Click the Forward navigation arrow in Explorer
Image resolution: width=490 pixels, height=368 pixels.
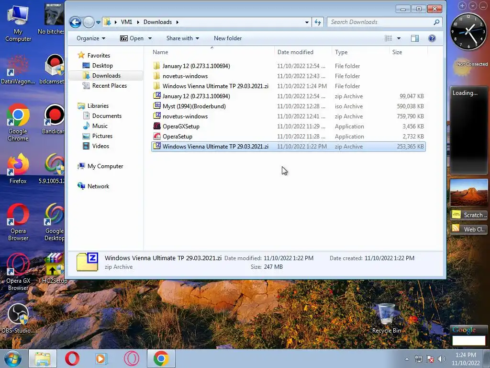89,22
